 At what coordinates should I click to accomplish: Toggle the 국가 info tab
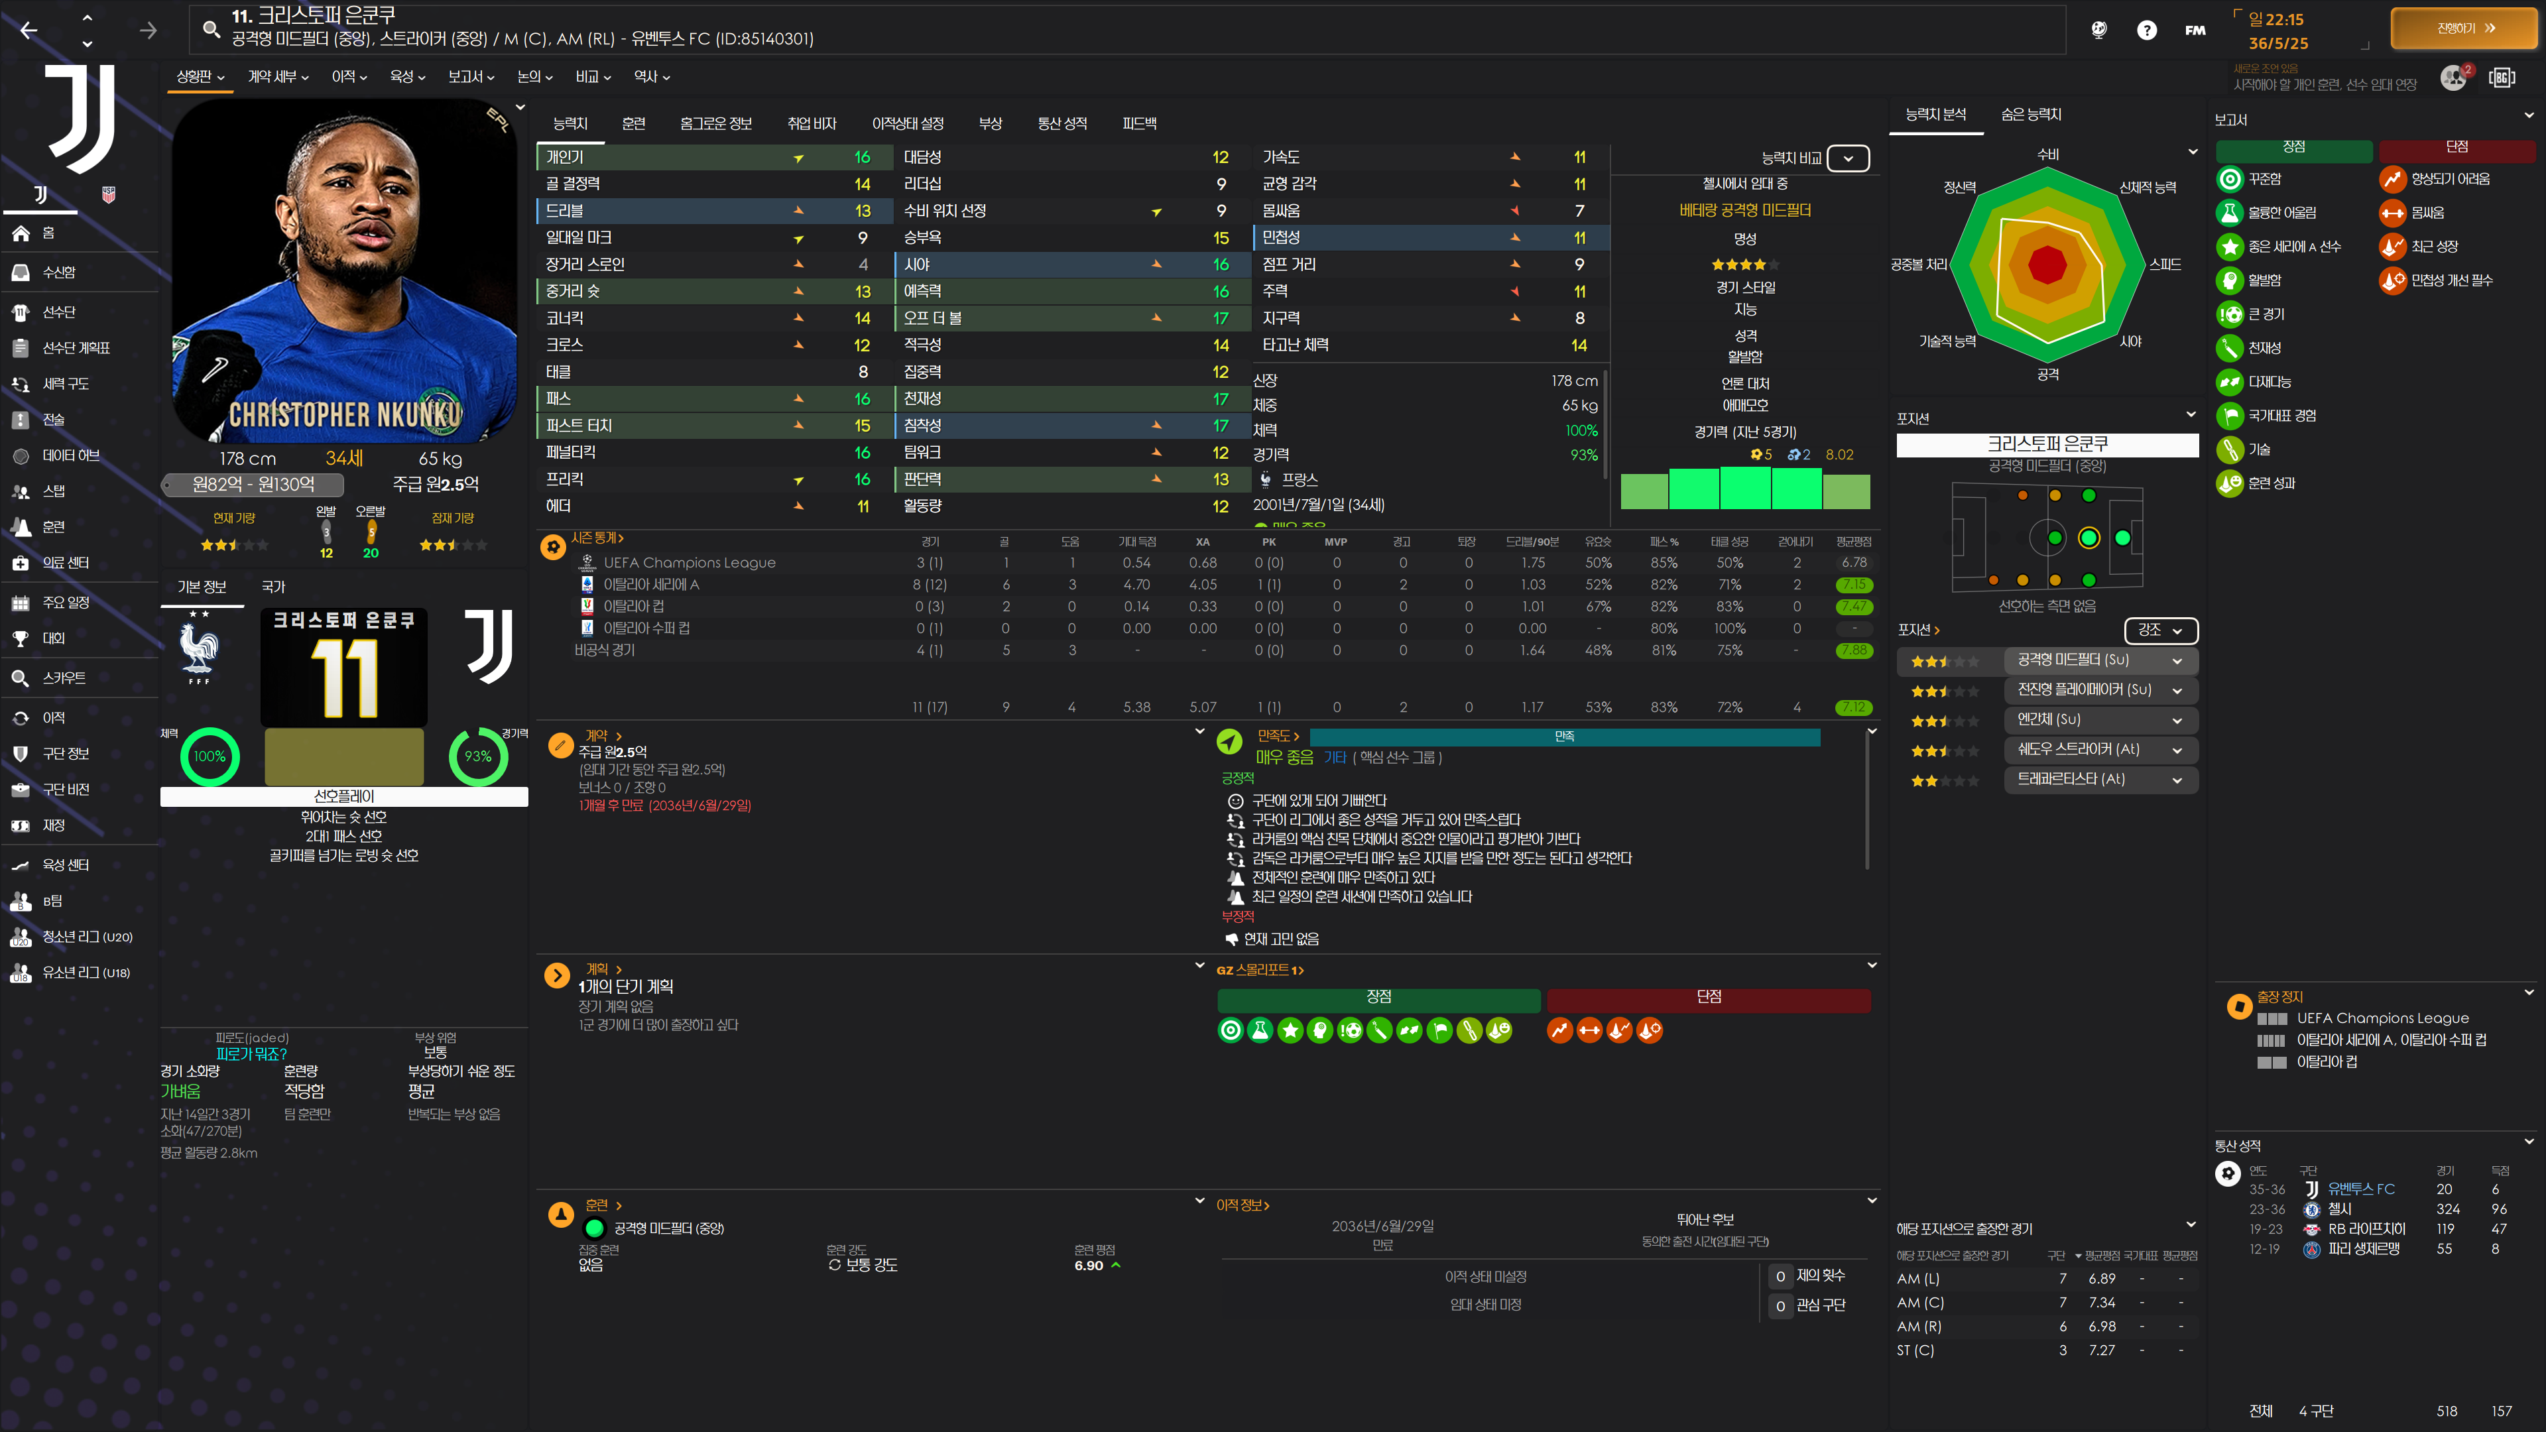click(x=273, y=587)
